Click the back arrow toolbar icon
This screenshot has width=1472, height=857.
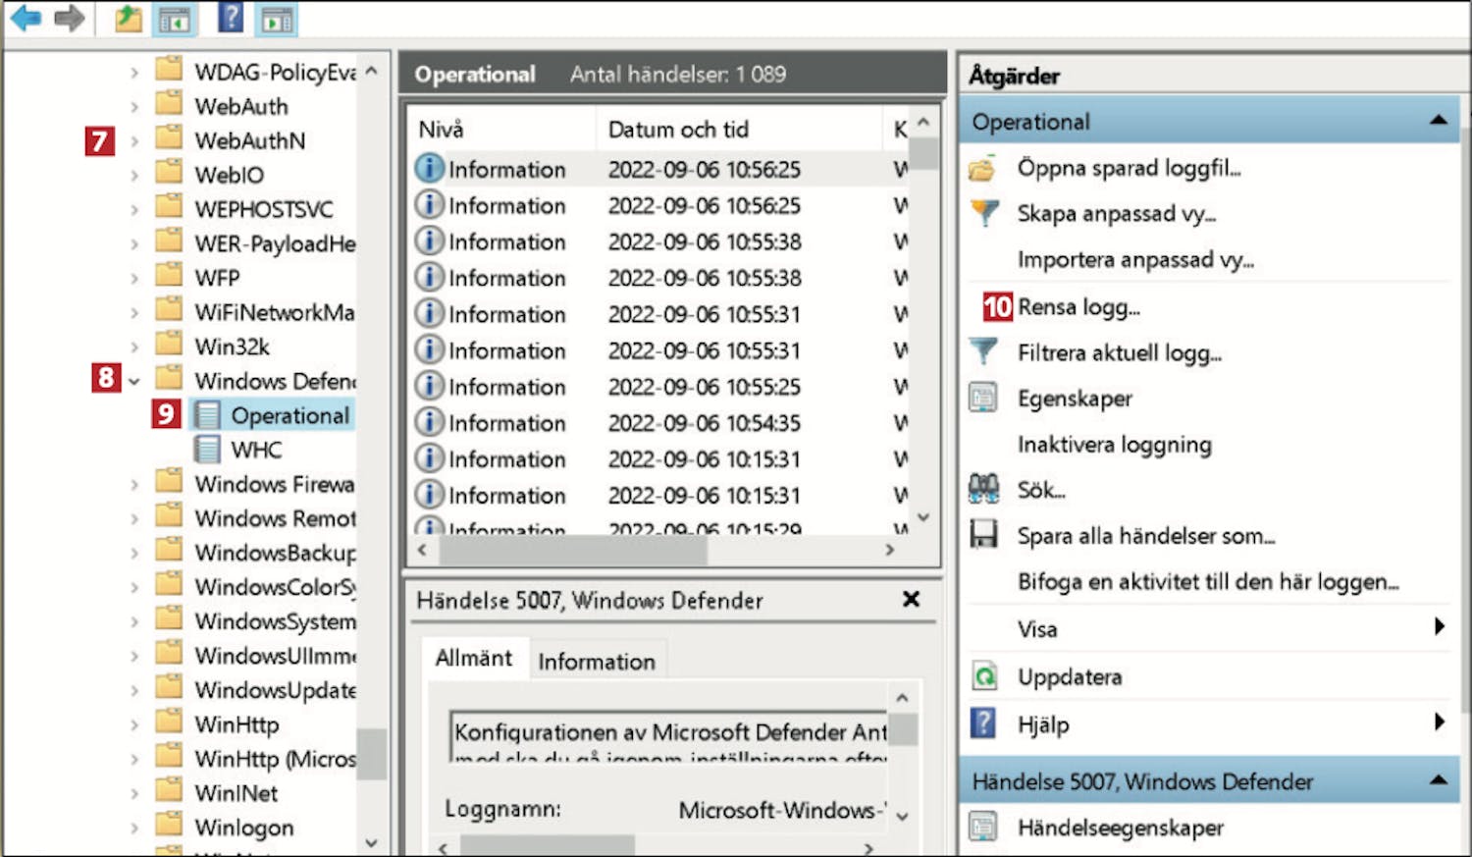tap(26, 18)
